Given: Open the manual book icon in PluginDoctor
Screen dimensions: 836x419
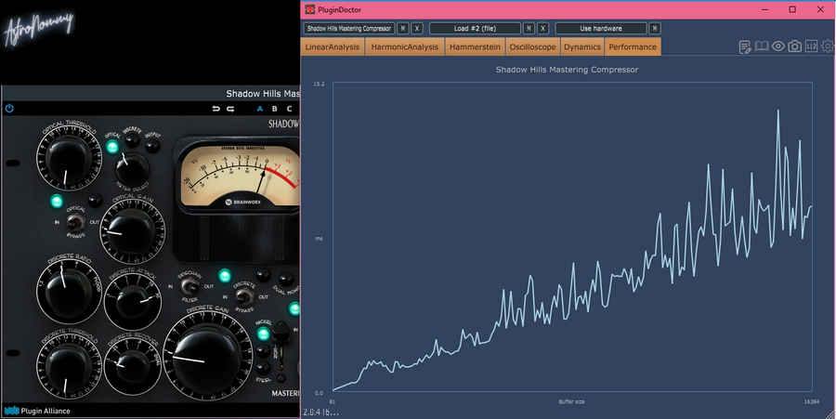Looking at the screenshot, I should pyautogui.click(x=762, y=46).
